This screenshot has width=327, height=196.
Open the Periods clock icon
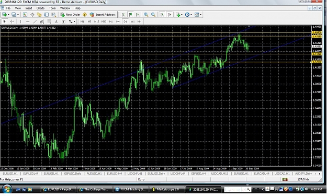[187, 15]
